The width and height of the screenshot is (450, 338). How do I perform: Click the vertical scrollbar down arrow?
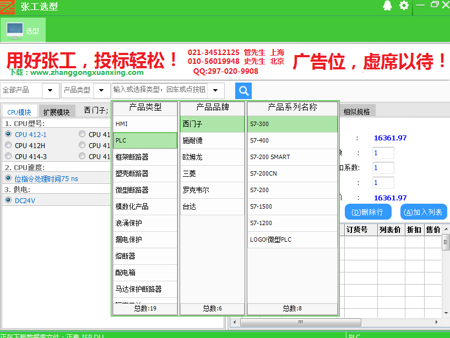pos(446,313)
